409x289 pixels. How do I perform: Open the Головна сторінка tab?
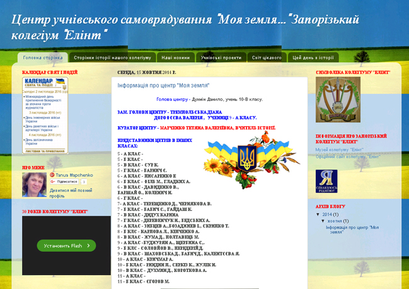(x=43, y=57)
